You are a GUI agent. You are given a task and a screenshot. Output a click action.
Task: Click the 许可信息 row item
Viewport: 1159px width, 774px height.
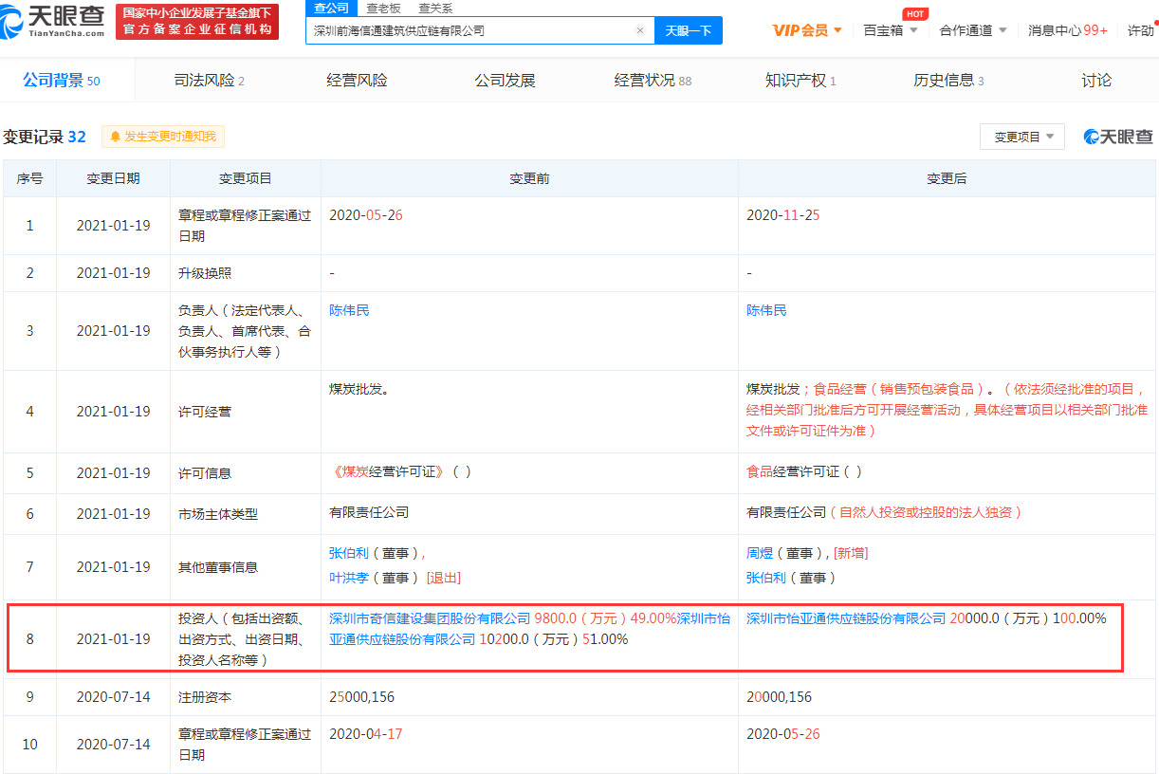(205, 473)
